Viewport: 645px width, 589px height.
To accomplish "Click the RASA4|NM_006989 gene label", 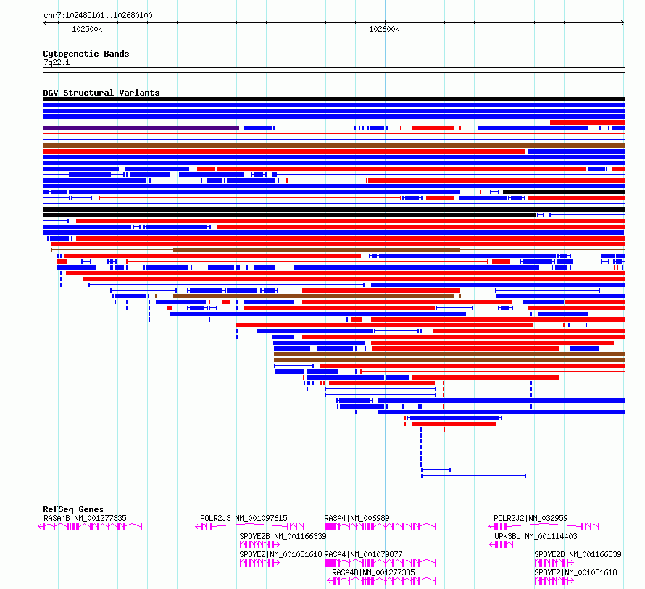I will (x=357, y=518).
